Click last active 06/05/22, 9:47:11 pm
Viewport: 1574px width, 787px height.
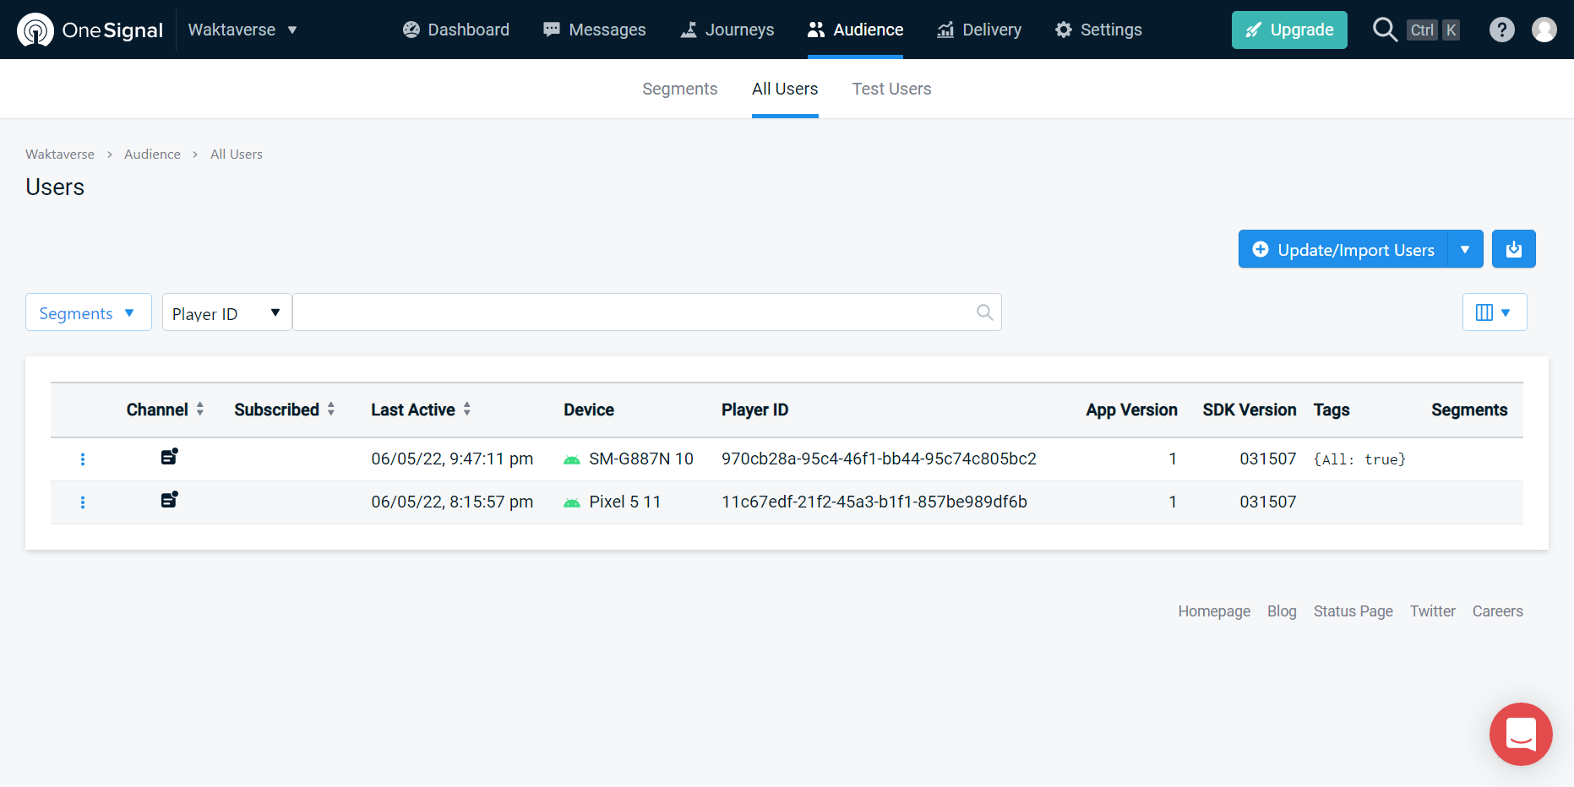point(452,459)
